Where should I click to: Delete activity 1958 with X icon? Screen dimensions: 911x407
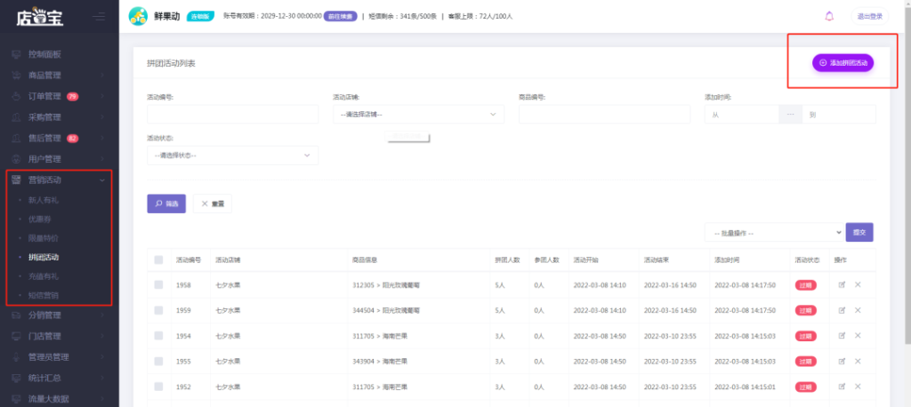coord(858,284)
